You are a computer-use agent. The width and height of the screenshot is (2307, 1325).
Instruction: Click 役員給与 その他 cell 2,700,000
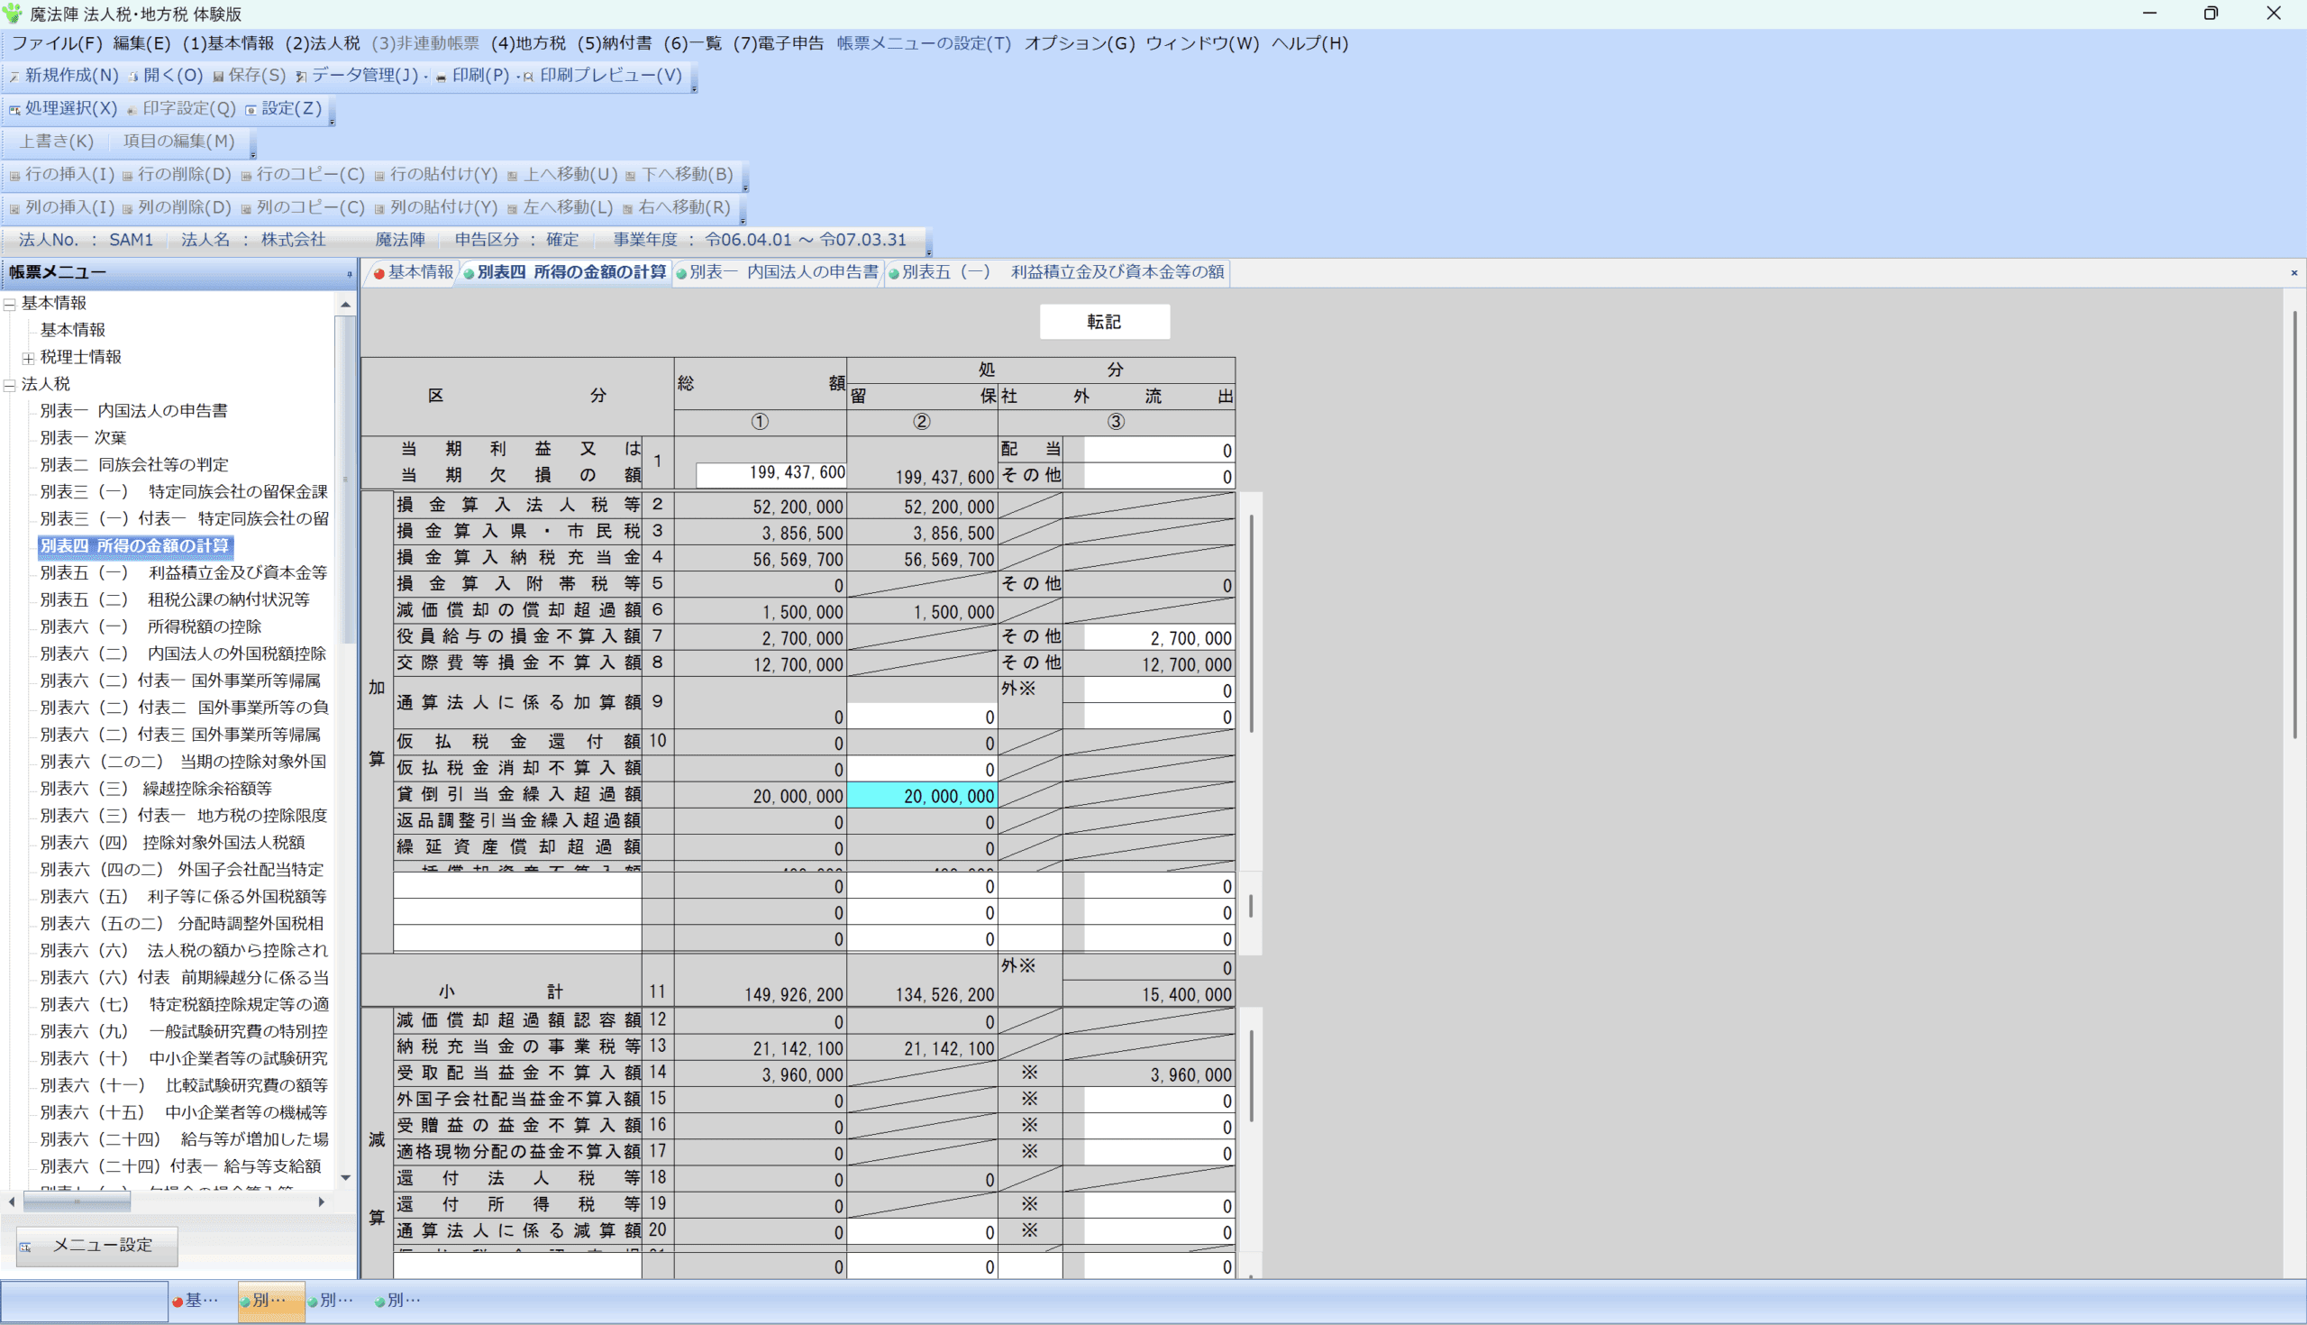[1159, 638]
